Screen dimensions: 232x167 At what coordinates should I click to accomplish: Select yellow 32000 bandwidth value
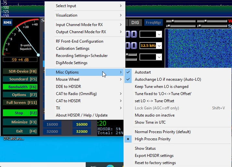82,132
